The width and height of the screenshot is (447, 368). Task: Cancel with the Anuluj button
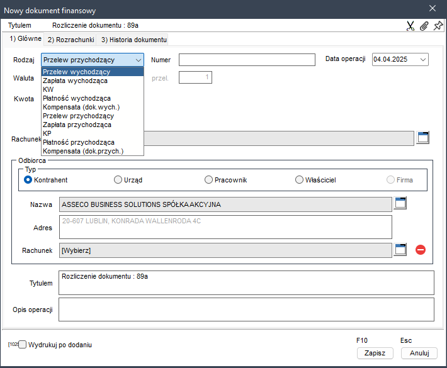[x=419, y=353]
